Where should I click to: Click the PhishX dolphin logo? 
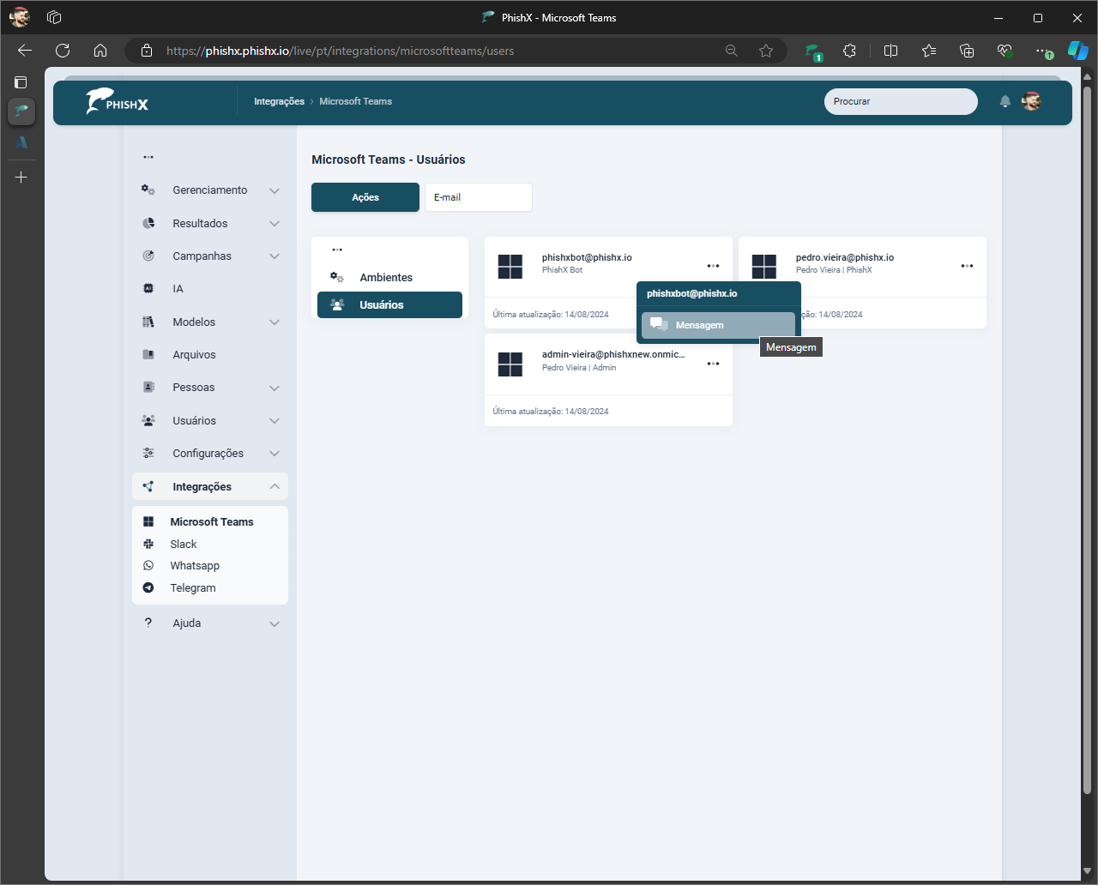coord(117,101)
